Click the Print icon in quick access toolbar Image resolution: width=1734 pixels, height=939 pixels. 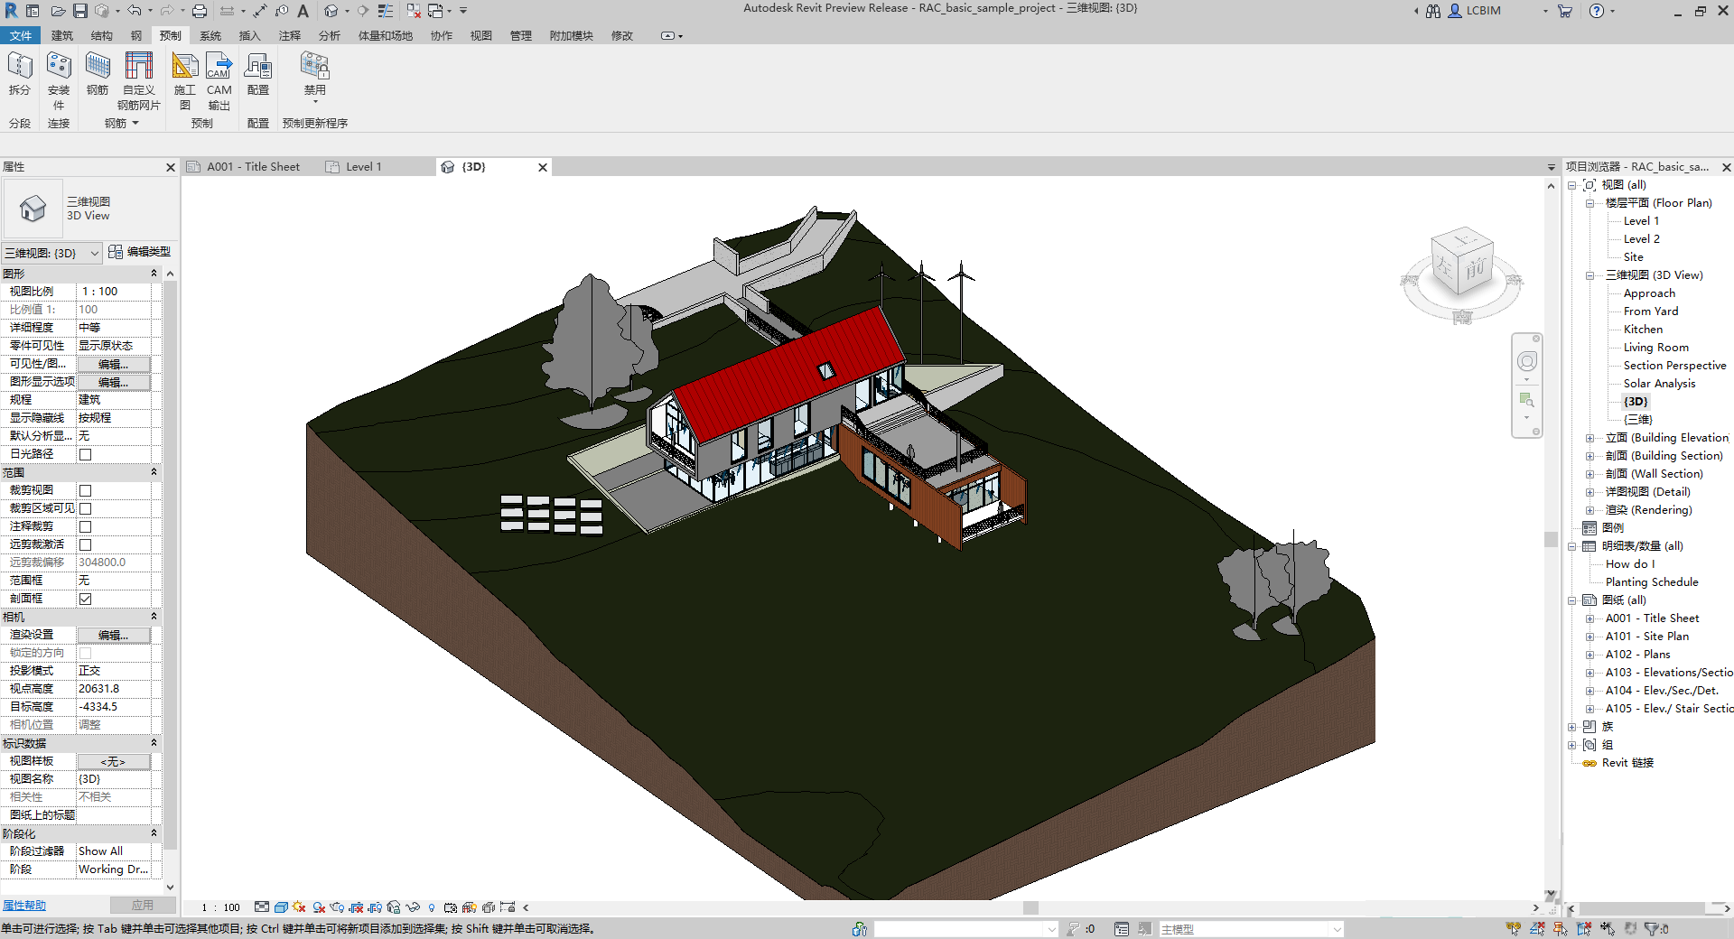(x=200, y=11)
